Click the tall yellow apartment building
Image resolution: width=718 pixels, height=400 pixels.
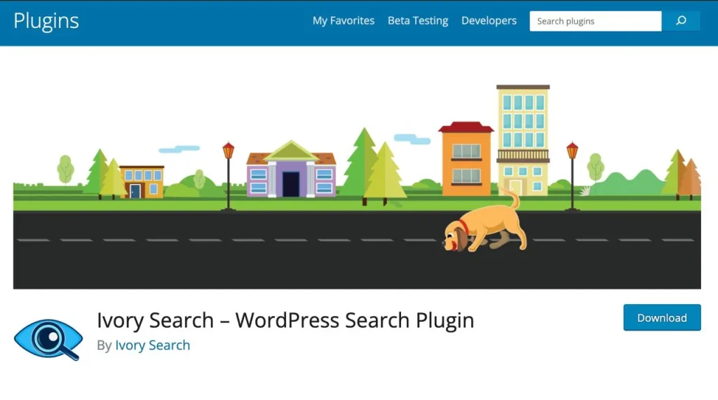click(x=523, y=140)
